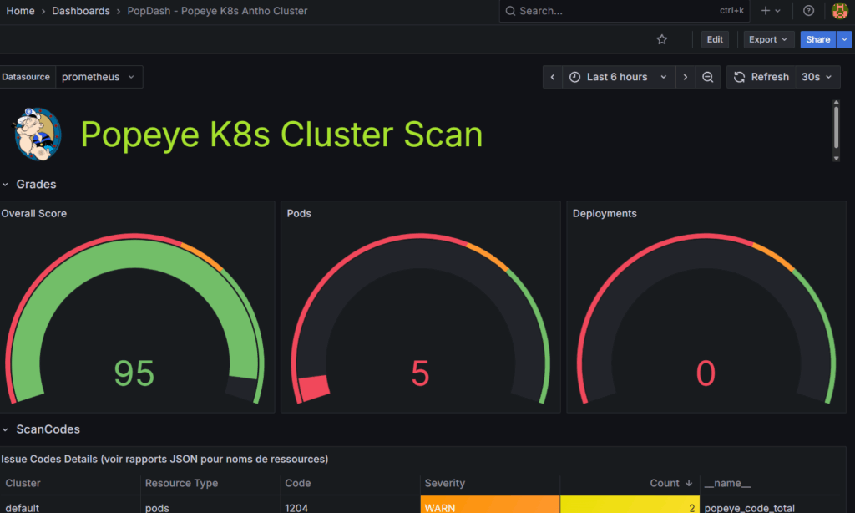Click the zoom out time range icon
Viewport: 855px width, 513px height.
pyautogui.click(x=707, y=77)
